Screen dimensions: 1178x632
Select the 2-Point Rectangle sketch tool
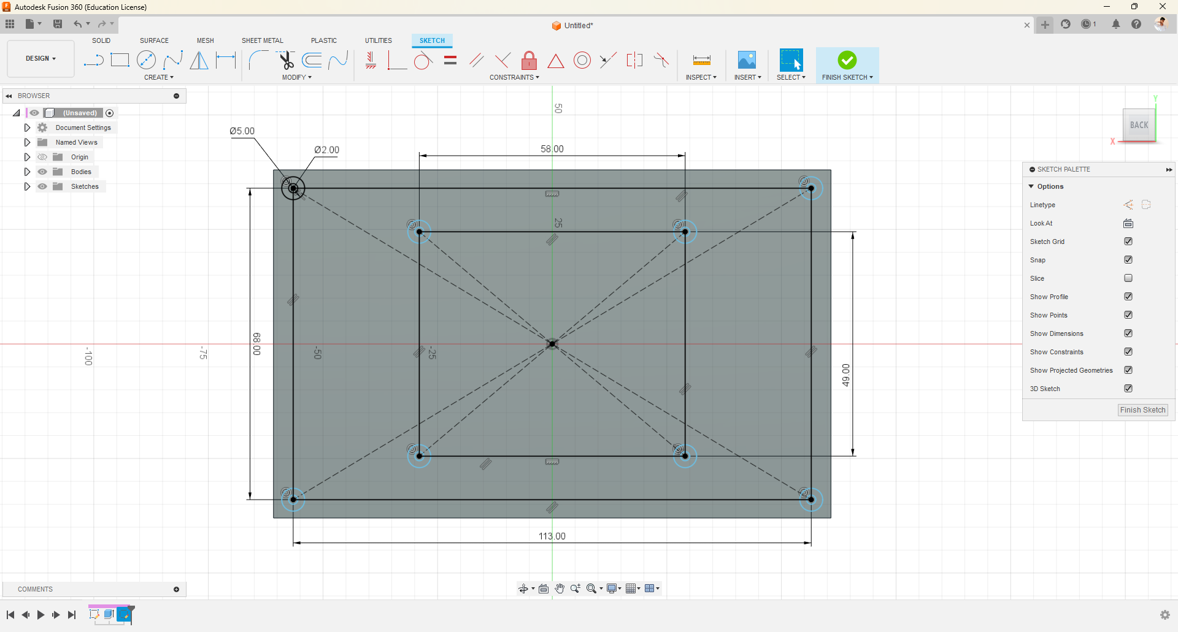click(120, 60)
